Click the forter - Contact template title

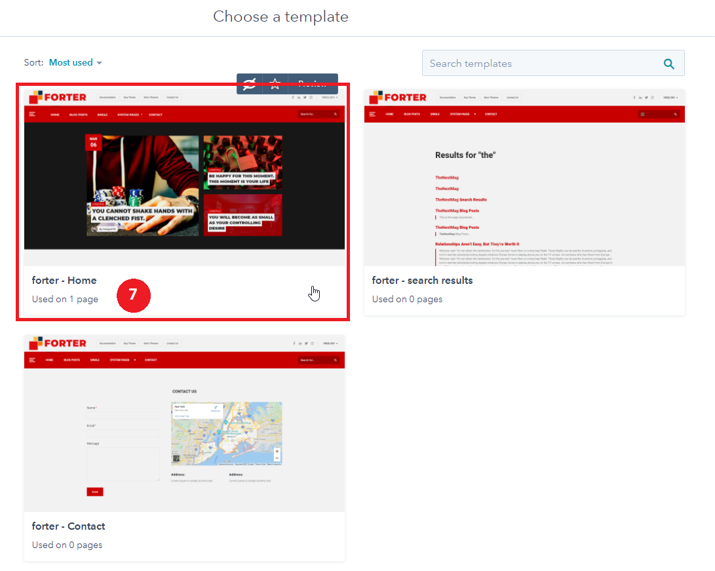(x=68, y=526)
